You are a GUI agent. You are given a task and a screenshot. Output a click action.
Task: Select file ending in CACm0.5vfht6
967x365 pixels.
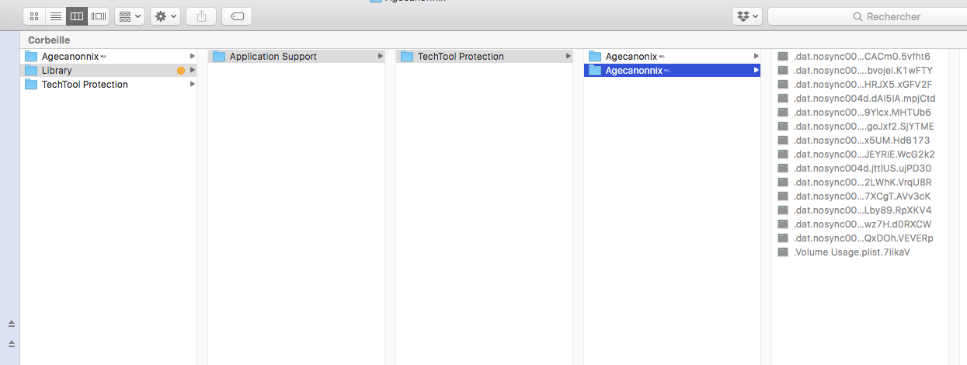(860, 56)
